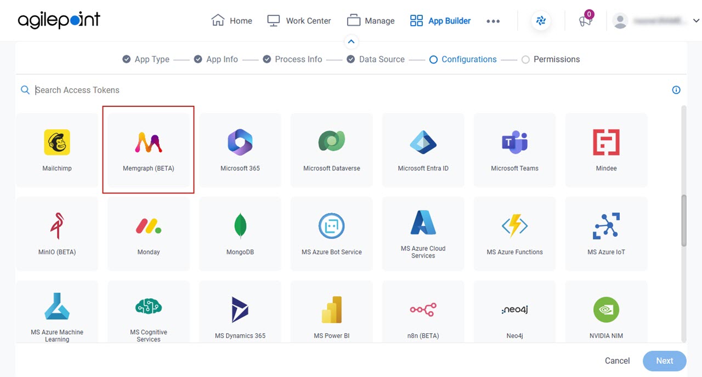Screen dimensions: 702x377
Task: Click the Memgraph (BETA) label text
Action: [149, 168]
